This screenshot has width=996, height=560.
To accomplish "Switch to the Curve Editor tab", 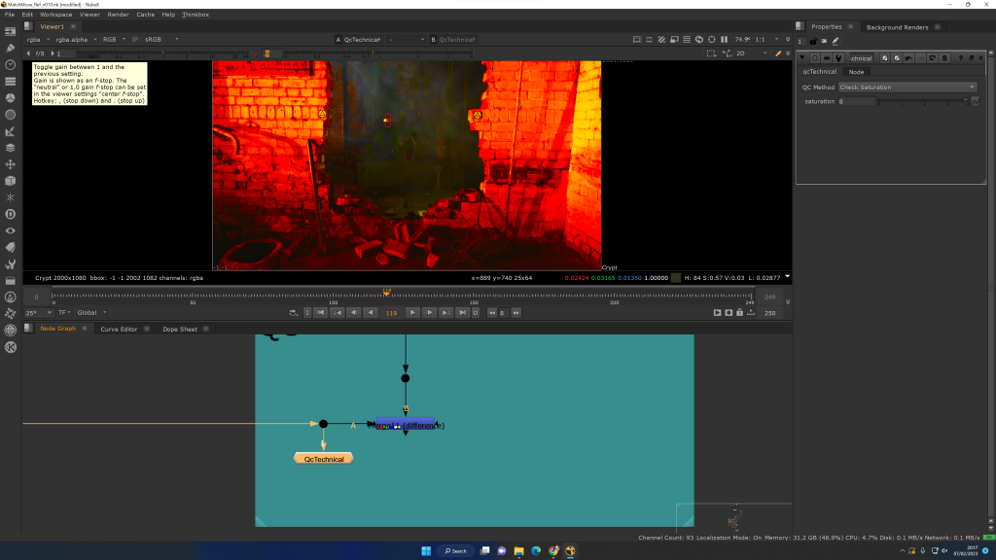I will point(119,329).
